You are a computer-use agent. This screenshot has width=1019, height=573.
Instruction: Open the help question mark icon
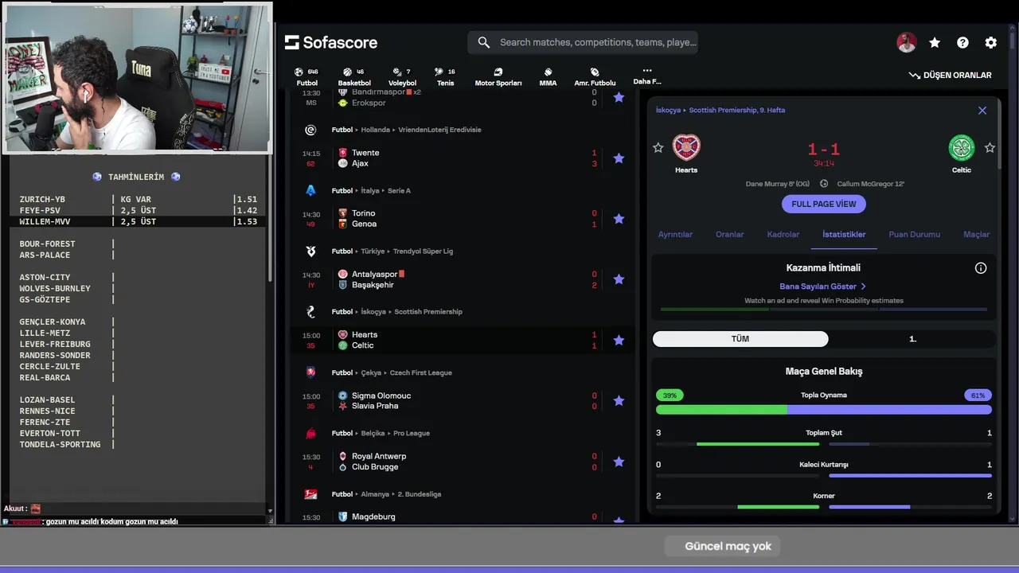962,43
